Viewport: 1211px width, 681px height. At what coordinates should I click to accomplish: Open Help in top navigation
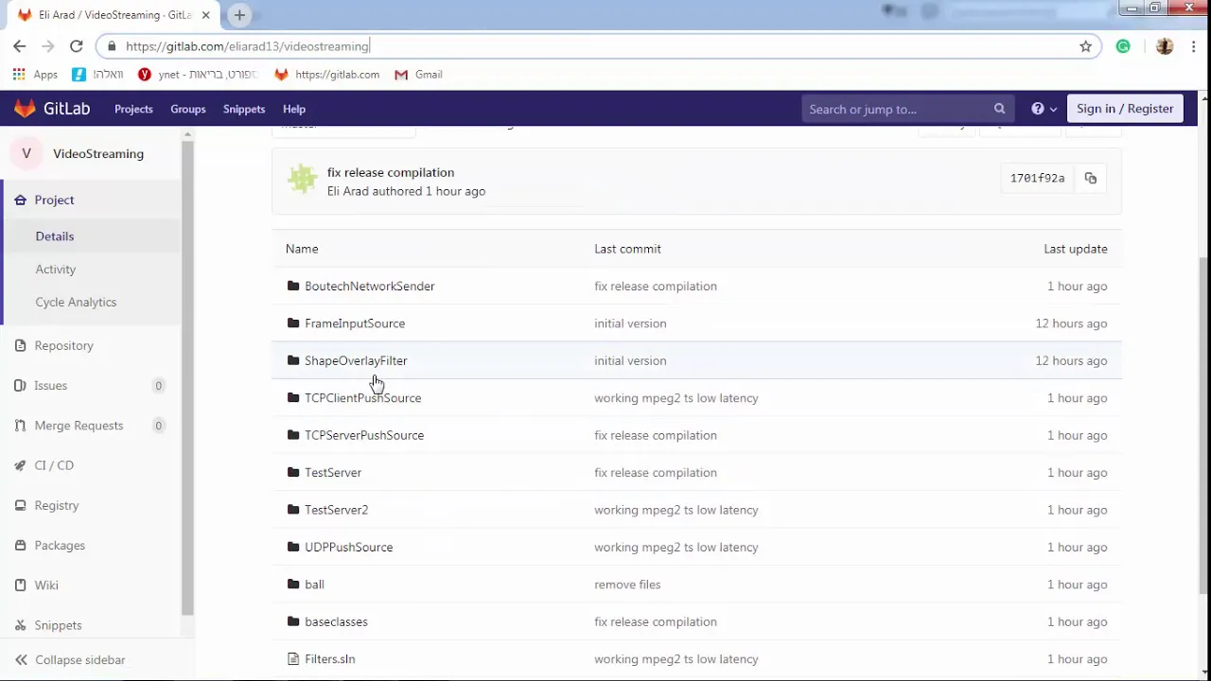(x=294, y=109)
